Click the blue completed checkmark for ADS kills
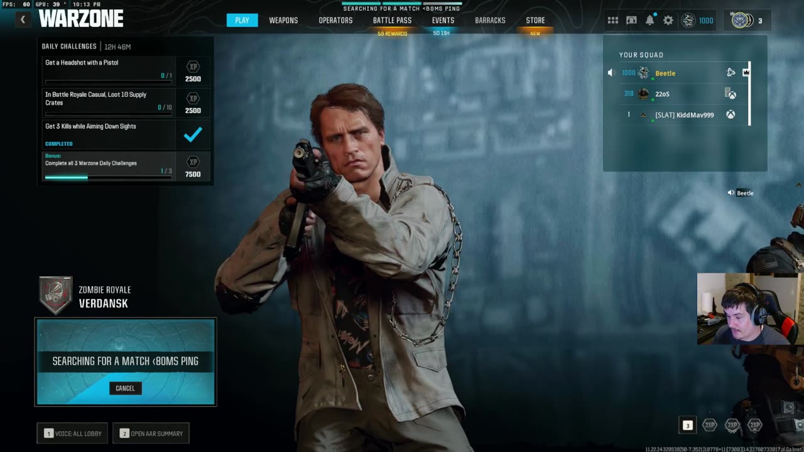 click(193, 134)
